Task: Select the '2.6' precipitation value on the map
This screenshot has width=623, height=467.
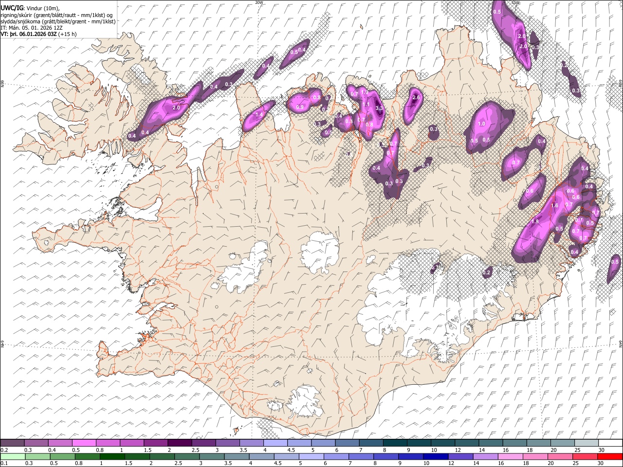Action: click(416, 97)
